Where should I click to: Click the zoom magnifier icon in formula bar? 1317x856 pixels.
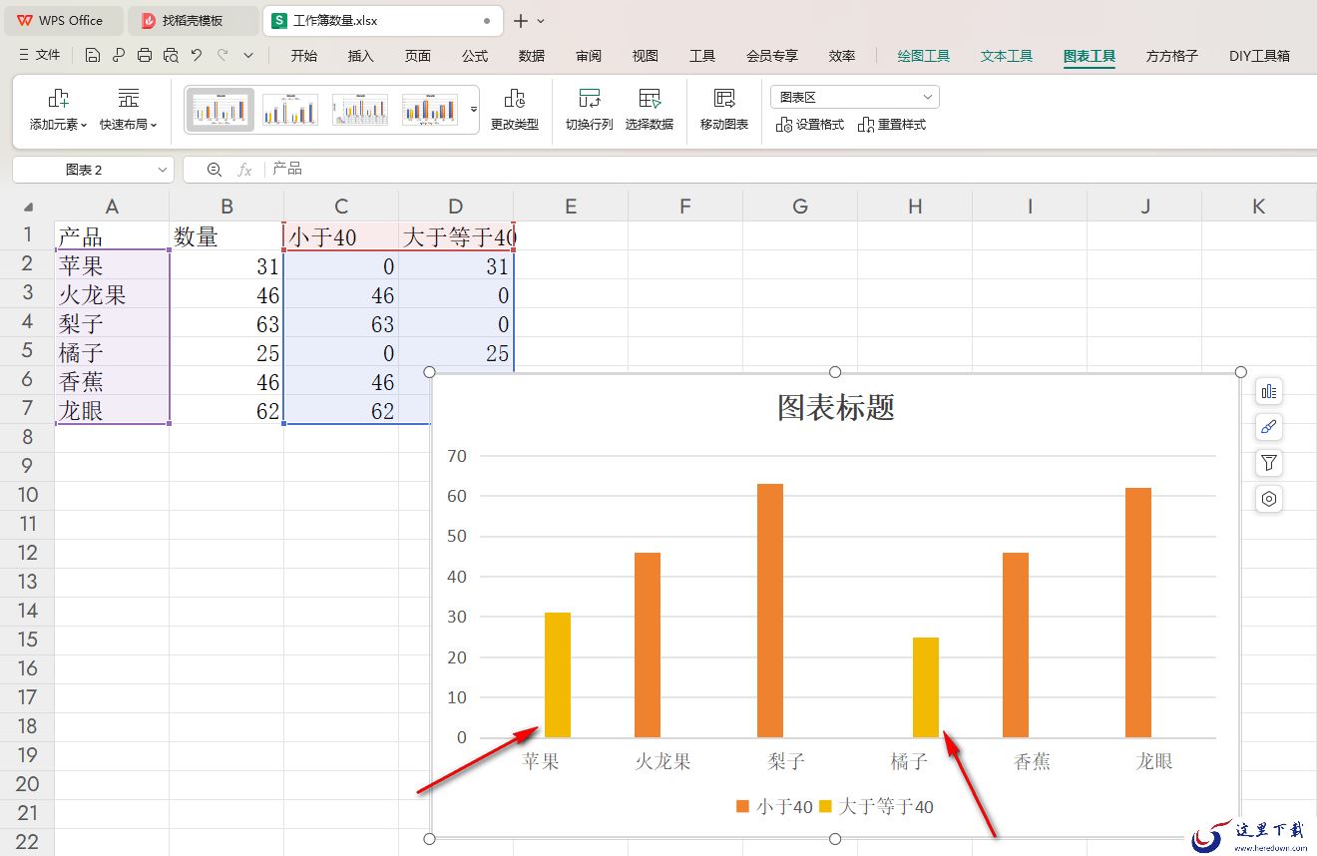pyautogui.click(x=214, y=170)
